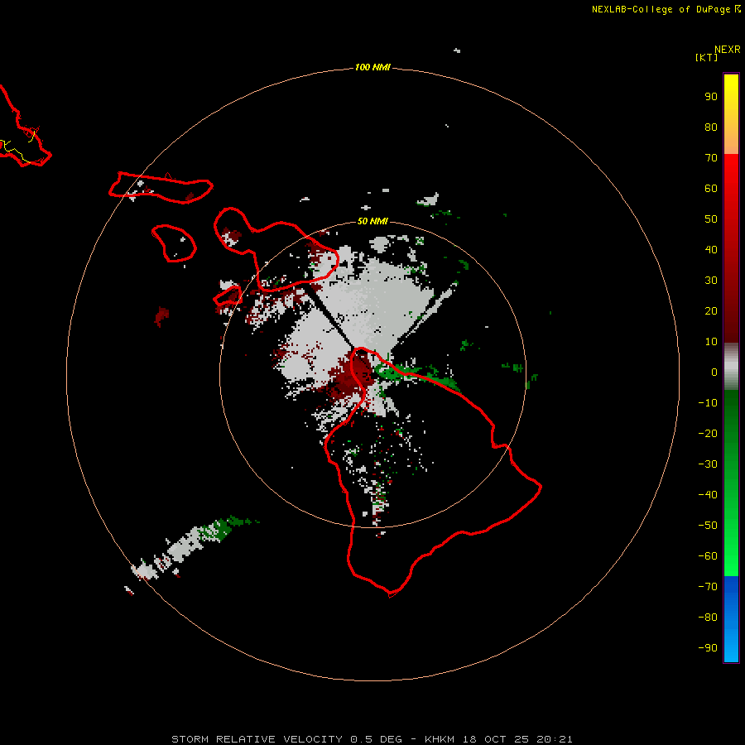Click the 80 value on the velocity scale
The image size is (745, 745).
coord(711,127)
